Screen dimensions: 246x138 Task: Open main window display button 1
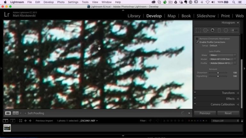[x=5, y=121]
